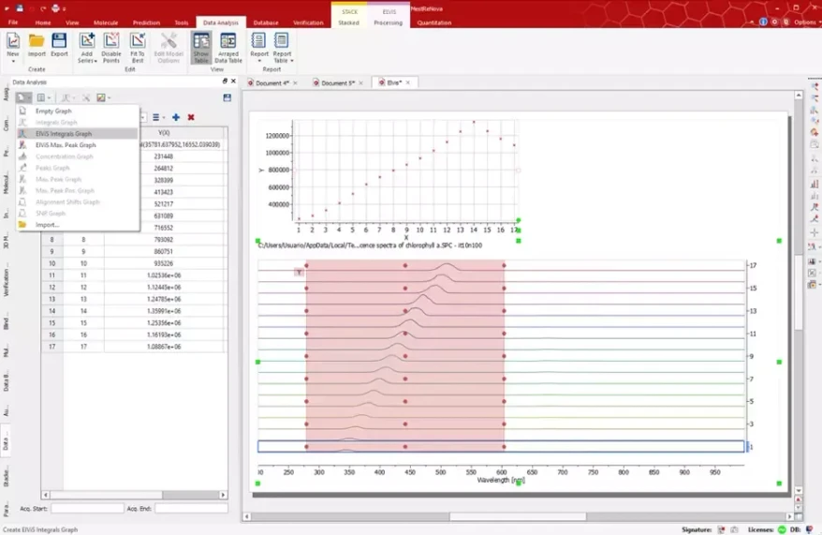
Task: Click the Report icon in the ribbon
Action: (x=258, y=41)
